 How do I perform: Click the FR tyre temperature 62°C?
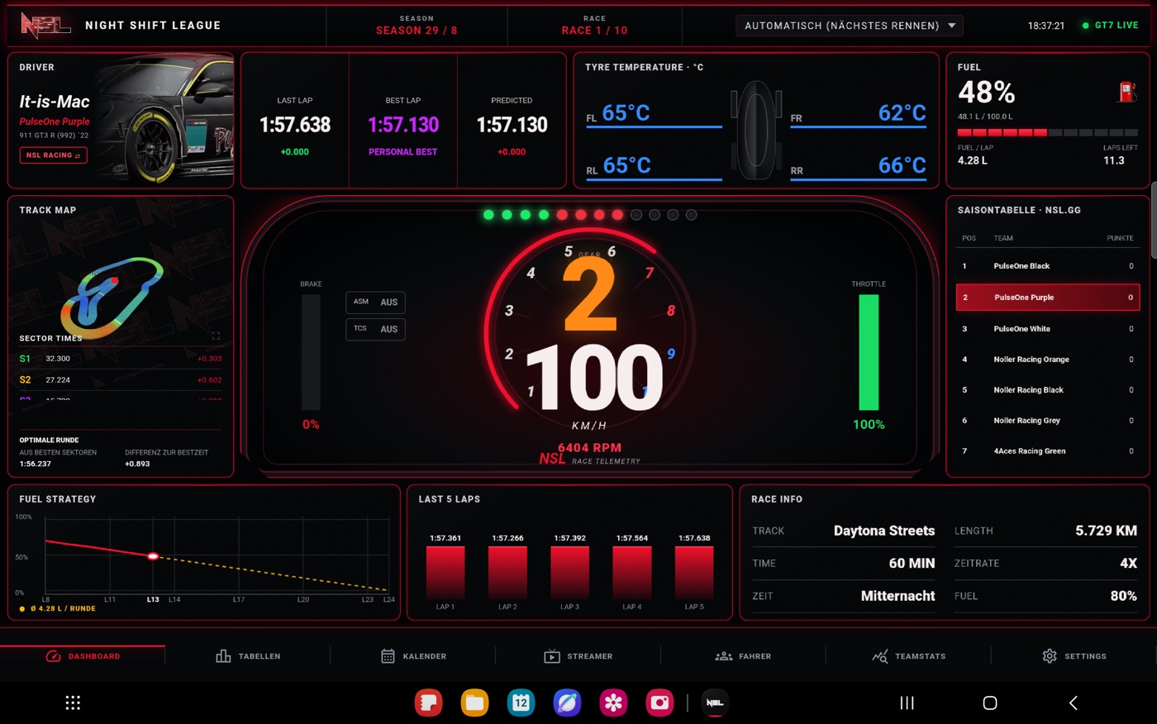tap(902, 113)
